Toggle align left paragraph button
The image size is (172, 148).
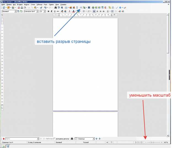point(94,11)
